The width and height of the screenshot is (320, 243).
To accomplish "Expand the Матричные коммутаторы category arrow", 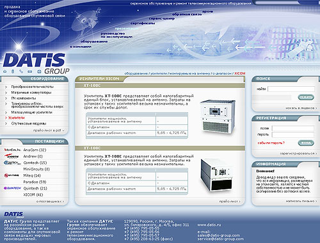I will coord(6,92).
